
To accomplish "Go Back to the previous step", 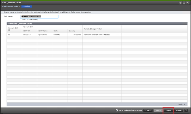I will click(148, 110).
